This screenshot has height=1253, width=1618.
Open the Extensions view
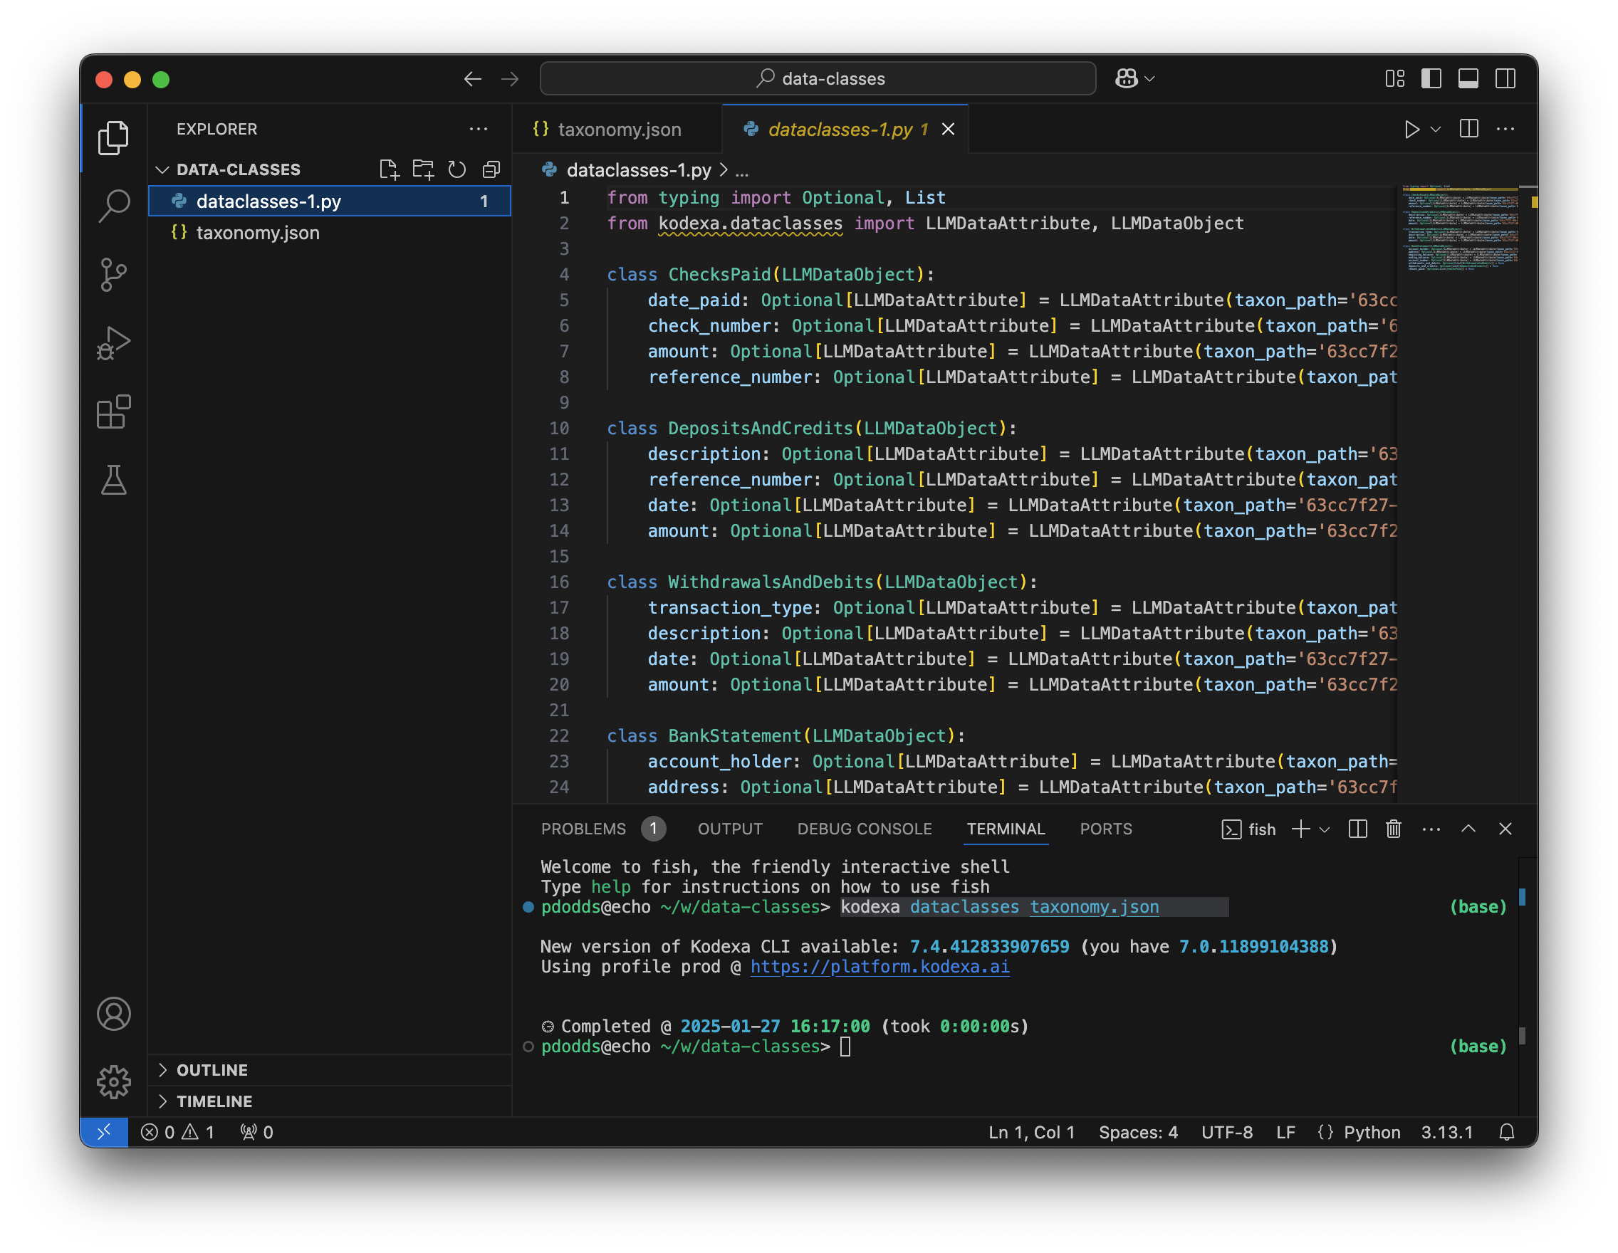click(114, 411)
